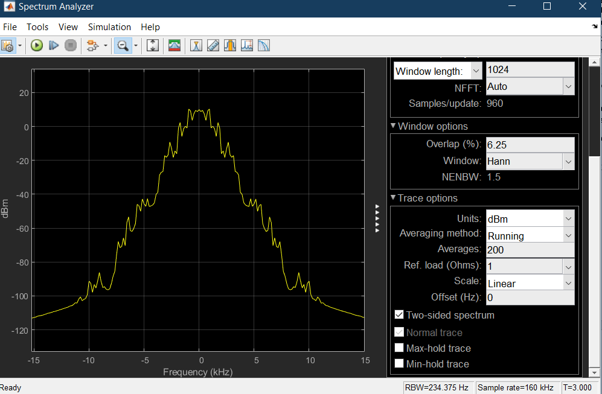Screen dimensions: 602x394
Task: Open the spectrum settings gear icon
Action: pos(7,45)
